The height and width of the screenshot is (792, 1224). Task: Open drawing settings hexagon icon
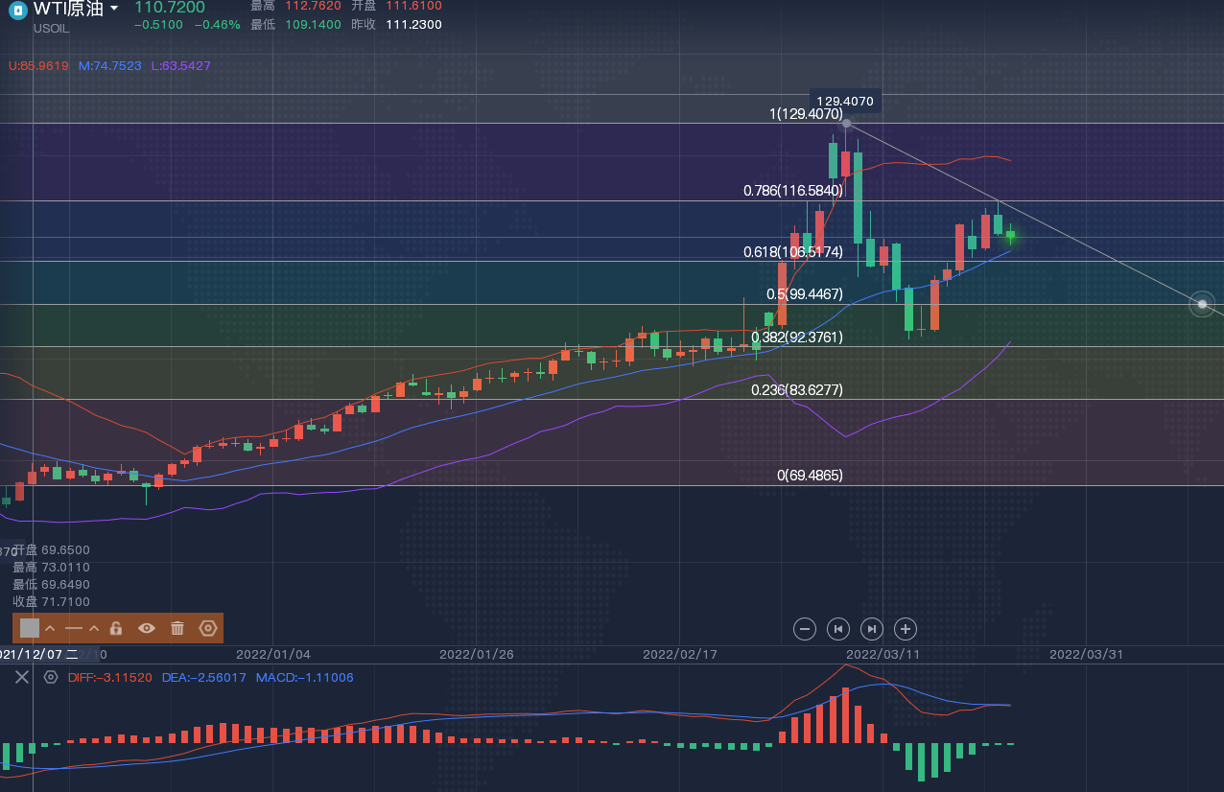pyautogui.click(x=207, y=628)
